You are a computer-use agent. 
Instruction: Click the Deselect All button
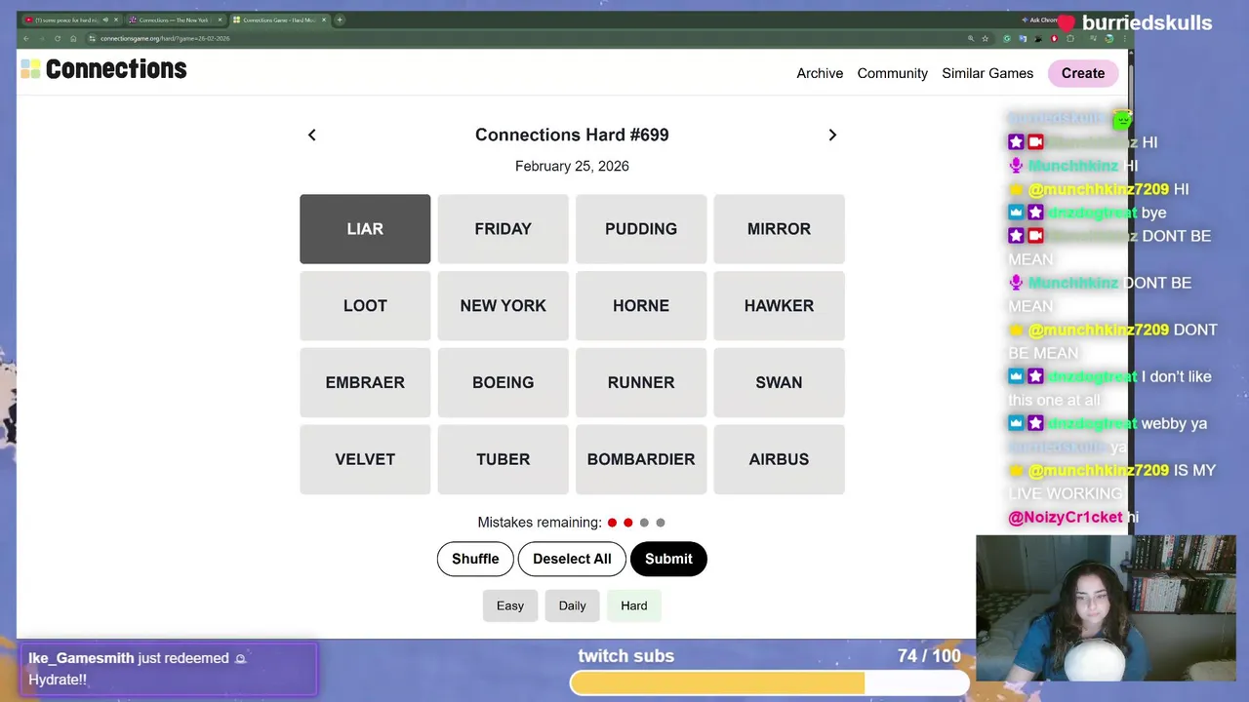coord(572,559)
